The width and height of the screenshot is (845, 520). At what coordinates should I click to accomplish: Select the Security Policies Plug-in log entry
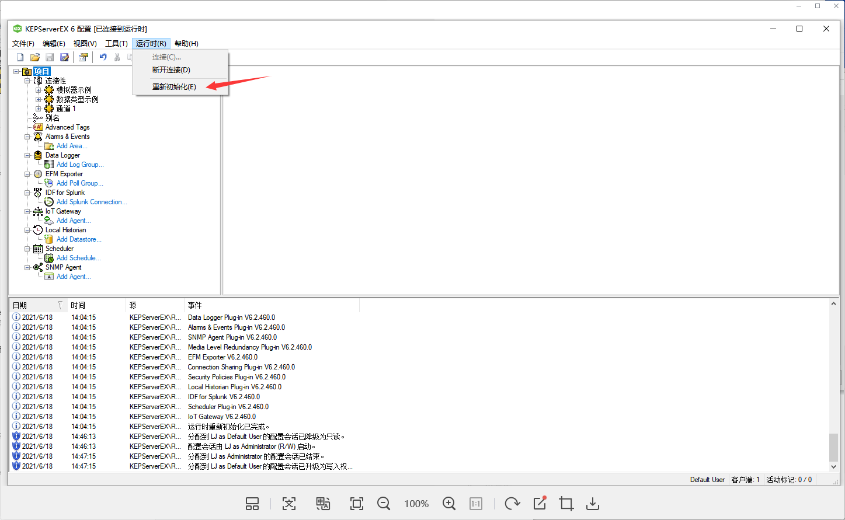237,377
